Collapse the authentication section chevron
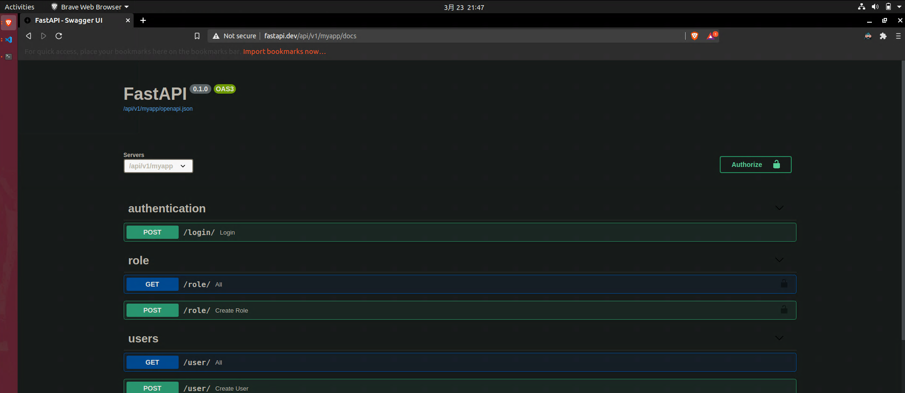 coord(779,208)
